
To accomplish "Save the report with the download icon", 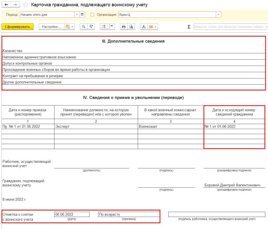I will (x=144, y=27).
